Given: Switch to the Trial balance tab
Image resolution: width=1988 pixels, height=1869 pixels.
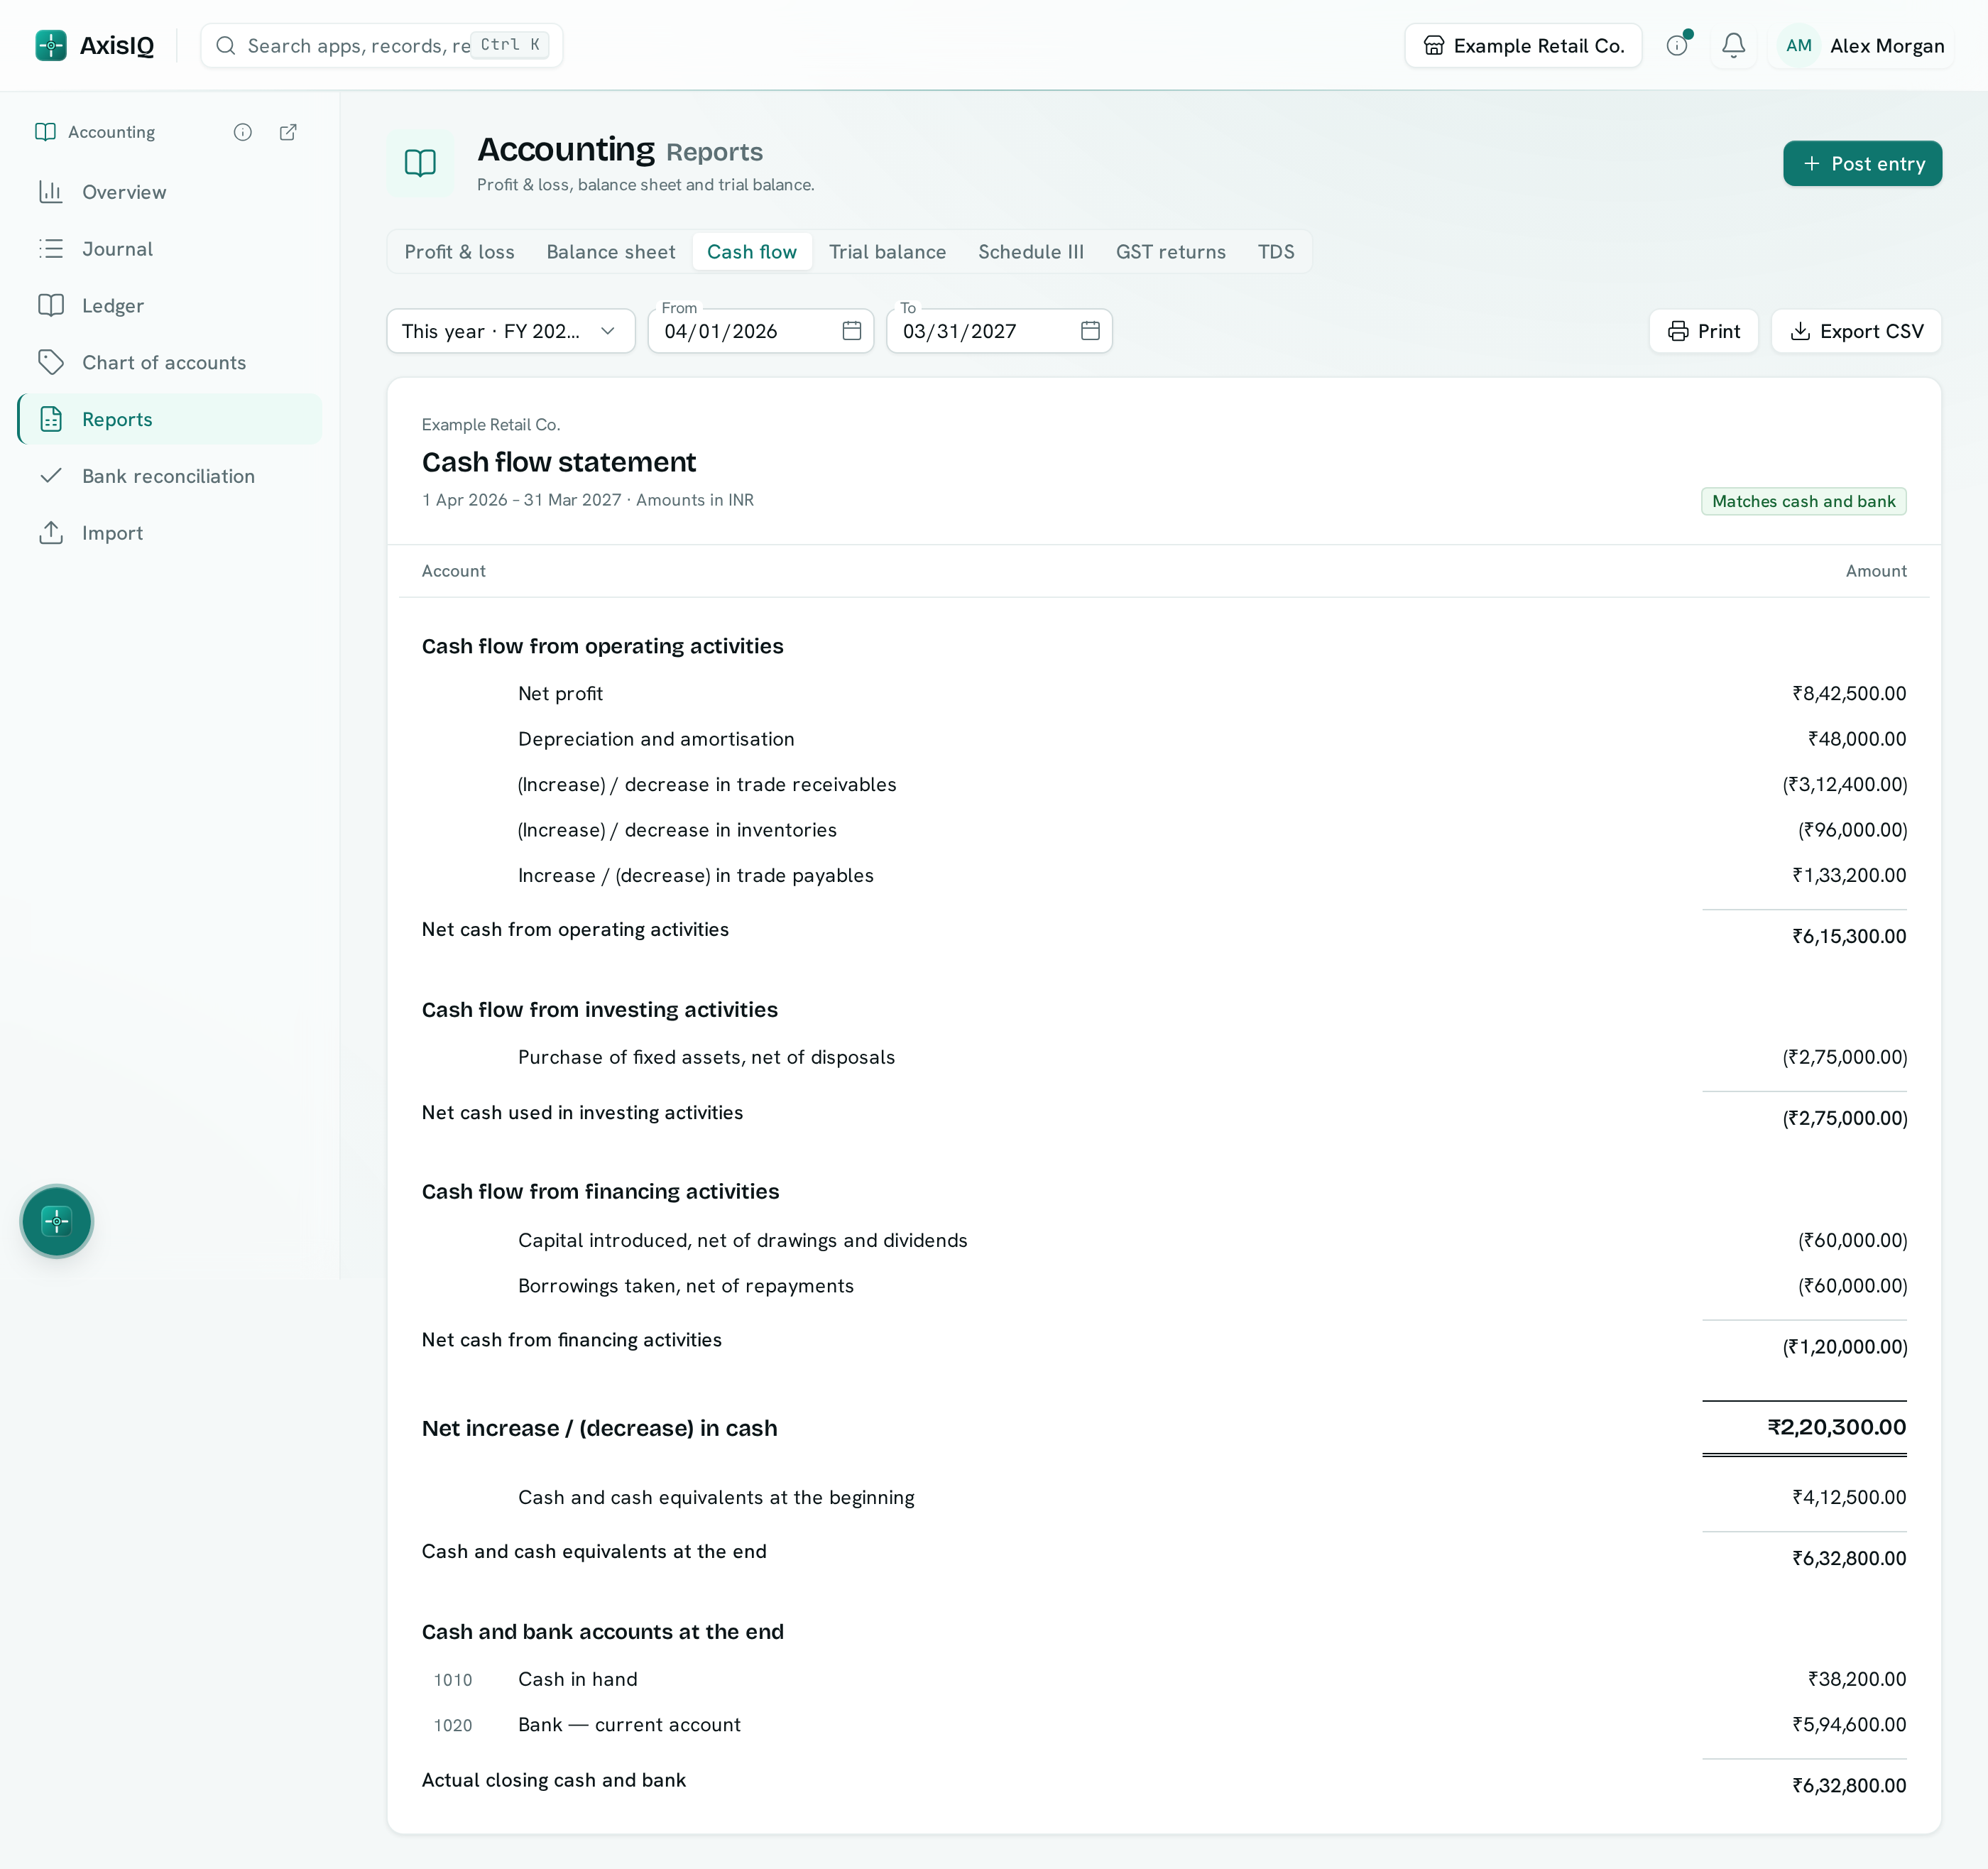Looking at the screenshot, I should tap(887, 252).
